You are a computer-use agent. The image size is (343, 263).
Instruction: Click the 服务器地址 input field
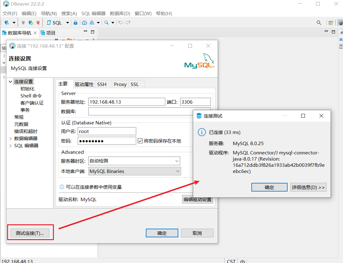pos(127,102)
